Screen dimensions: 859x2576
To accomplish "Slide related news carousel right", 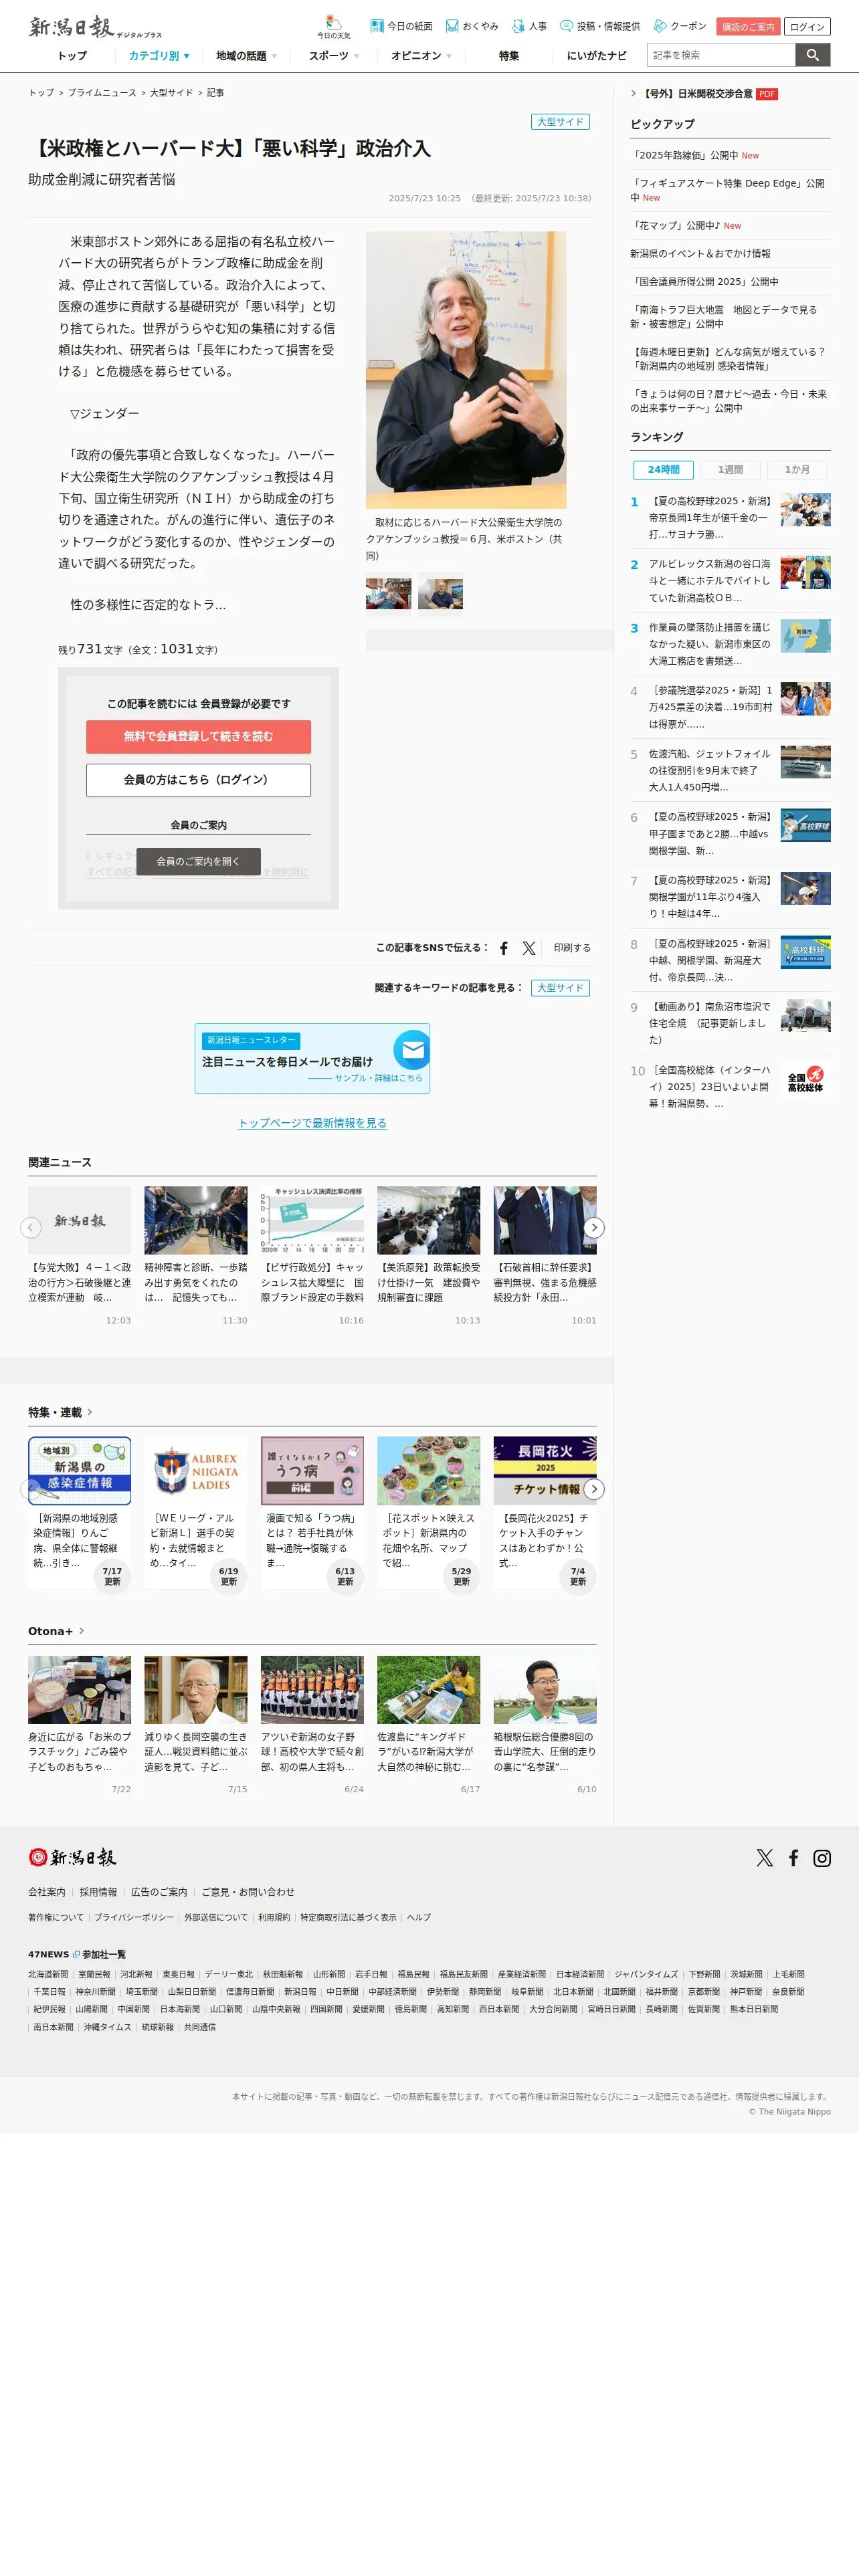I will click(x=594, y=1227).
